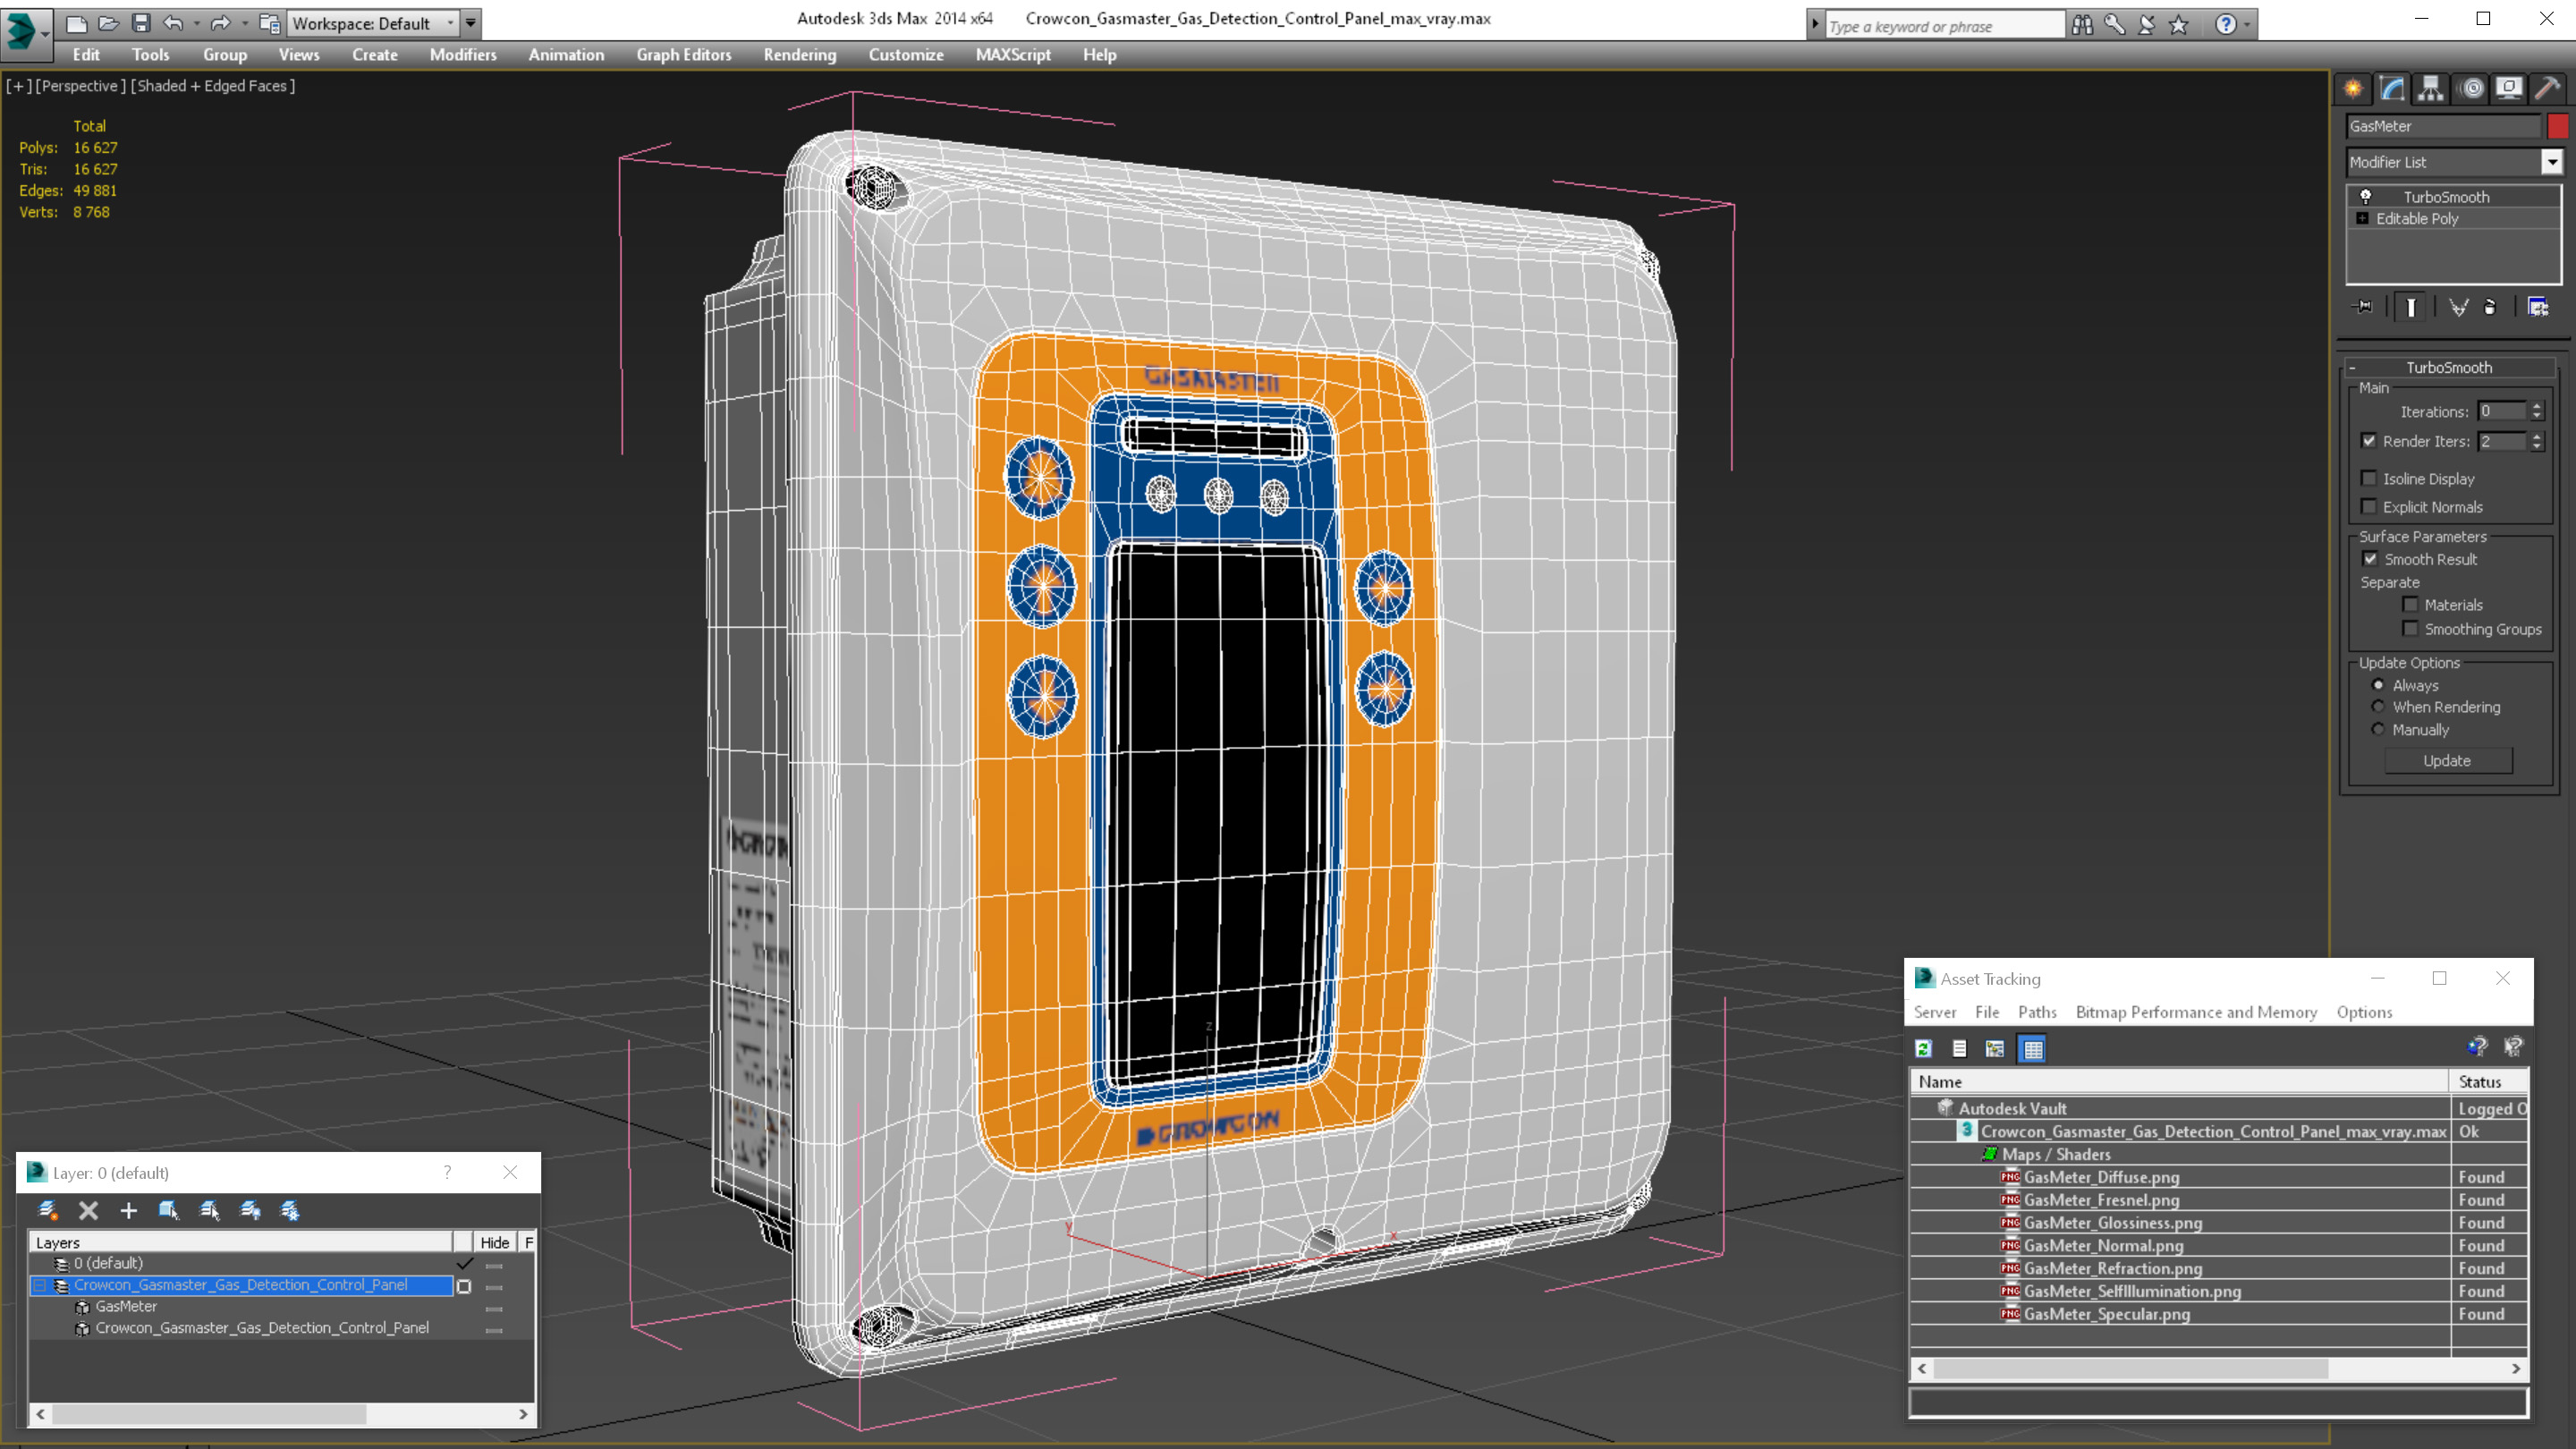This screenshot has height=1449, width=2576.
Task: Click Refresh icon in Asset Tracking toolbar
Action: pyautogui.click(x=1923, y=1048)
